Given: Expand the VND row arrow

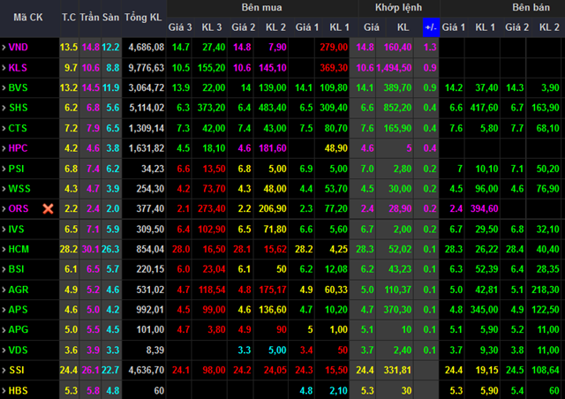Looking at the screenshot, I should coord(4,46).
